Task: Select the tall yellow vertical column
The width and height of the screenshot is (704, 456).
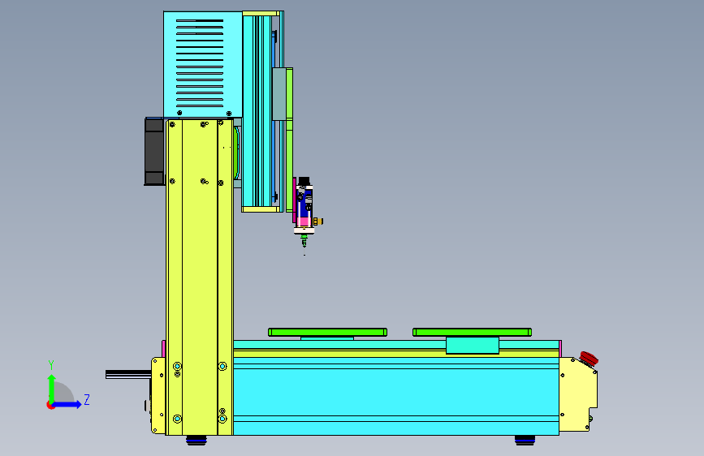Action: click(x=200, y=277)
